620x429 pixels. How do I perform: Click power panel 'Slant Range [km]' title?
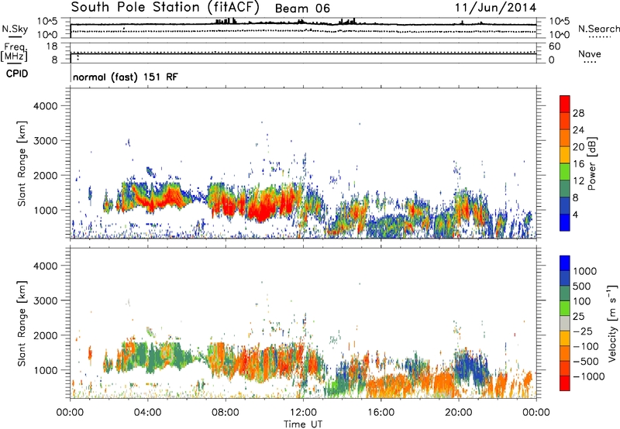coord(22,163)
